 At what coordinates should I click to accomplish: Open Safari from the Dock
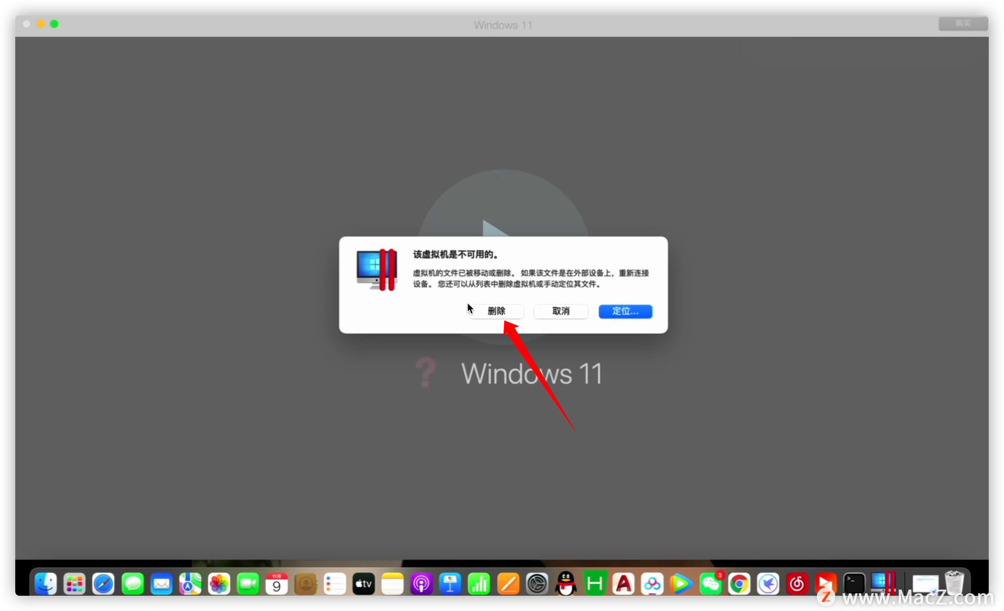104,582
